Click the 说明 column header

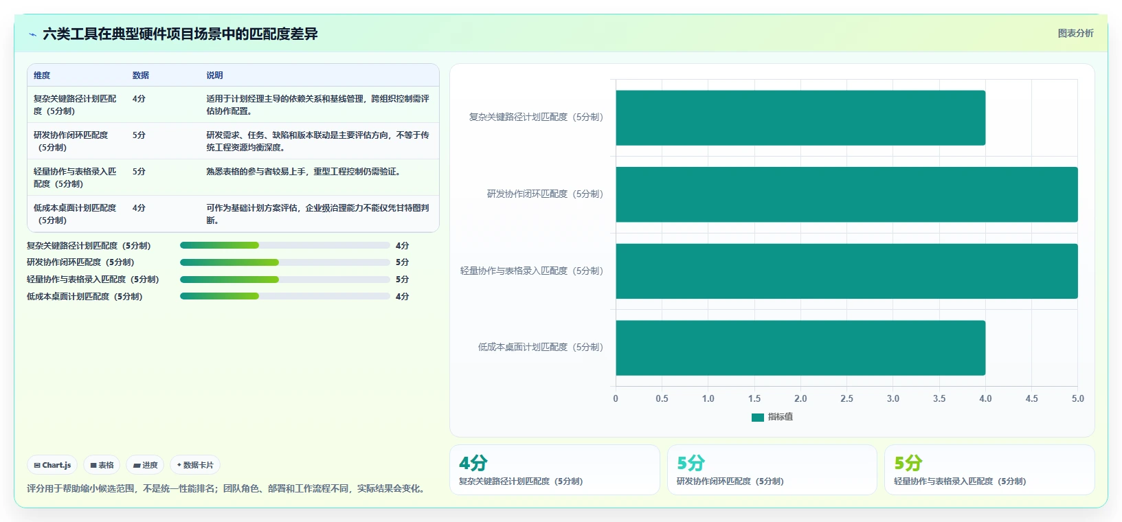pos(214,76)
